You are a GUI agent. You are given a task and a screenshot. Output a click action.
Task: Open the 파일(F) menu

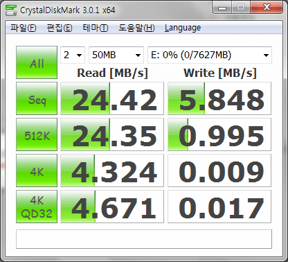[23, 28]
